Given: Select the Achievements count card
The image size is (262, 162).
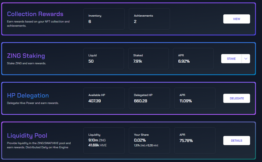Looking at the screenshot, I should [x=149, y=19].
